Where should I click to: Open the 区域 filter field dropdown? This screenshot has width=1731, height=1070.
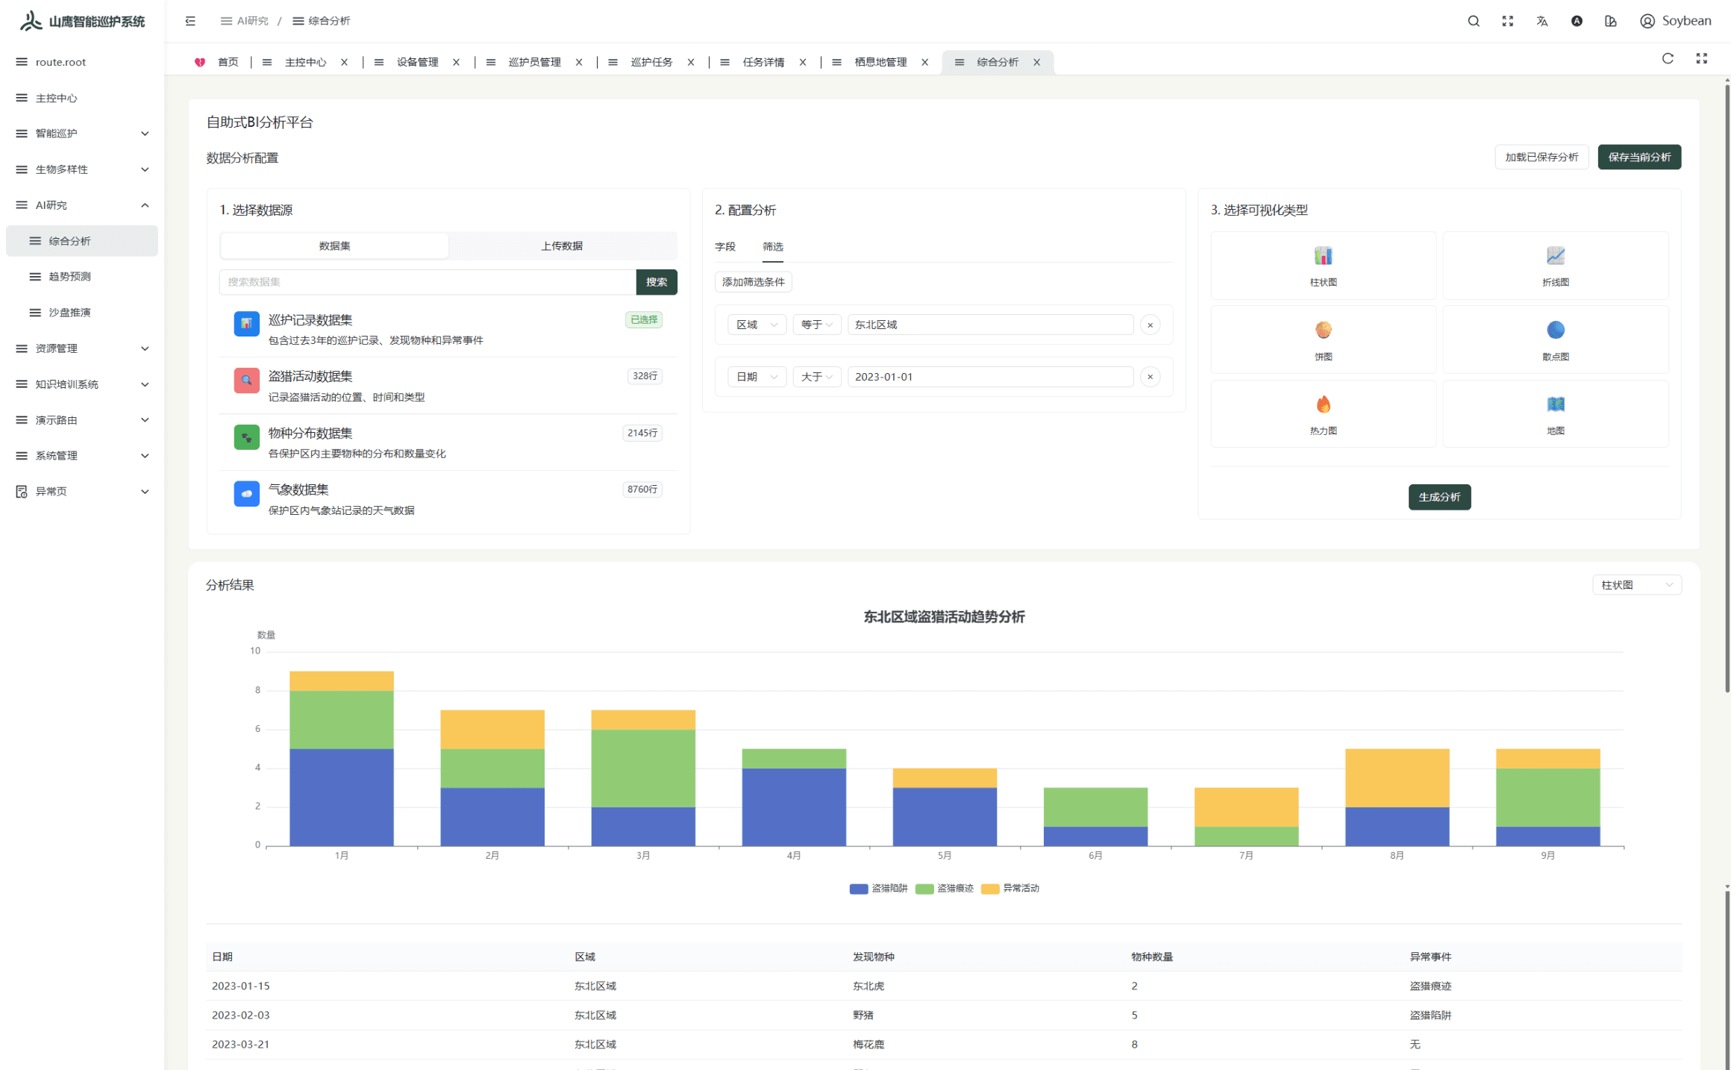[x=756, y=325]
